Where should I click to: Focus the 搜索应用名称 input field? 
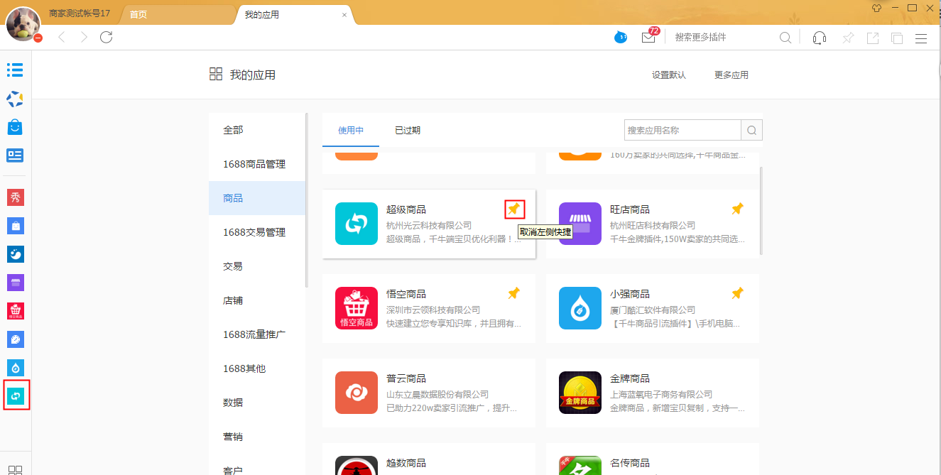(x=682, y=130)
